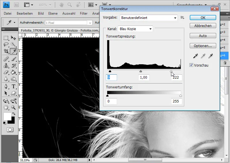Click the input midtone gamma slider
The width and height of the screenshot is (230, 163).
(x=141, y=71)
